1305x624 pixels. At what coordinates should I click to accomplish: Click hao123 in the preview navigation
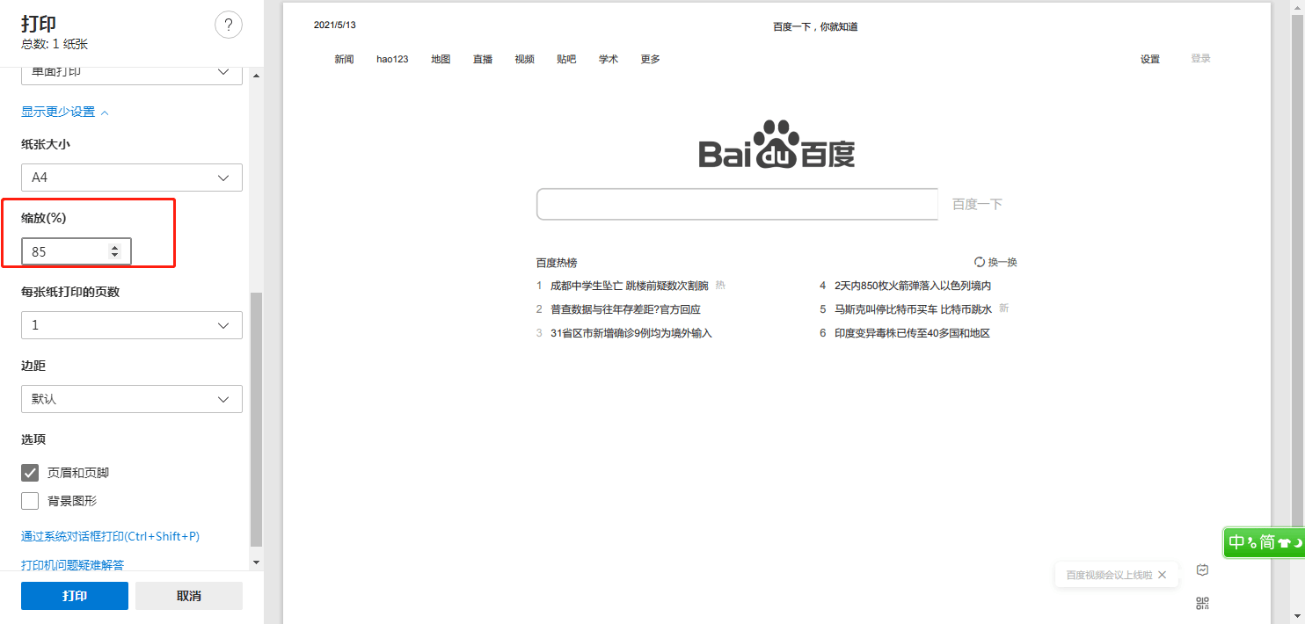392,60
